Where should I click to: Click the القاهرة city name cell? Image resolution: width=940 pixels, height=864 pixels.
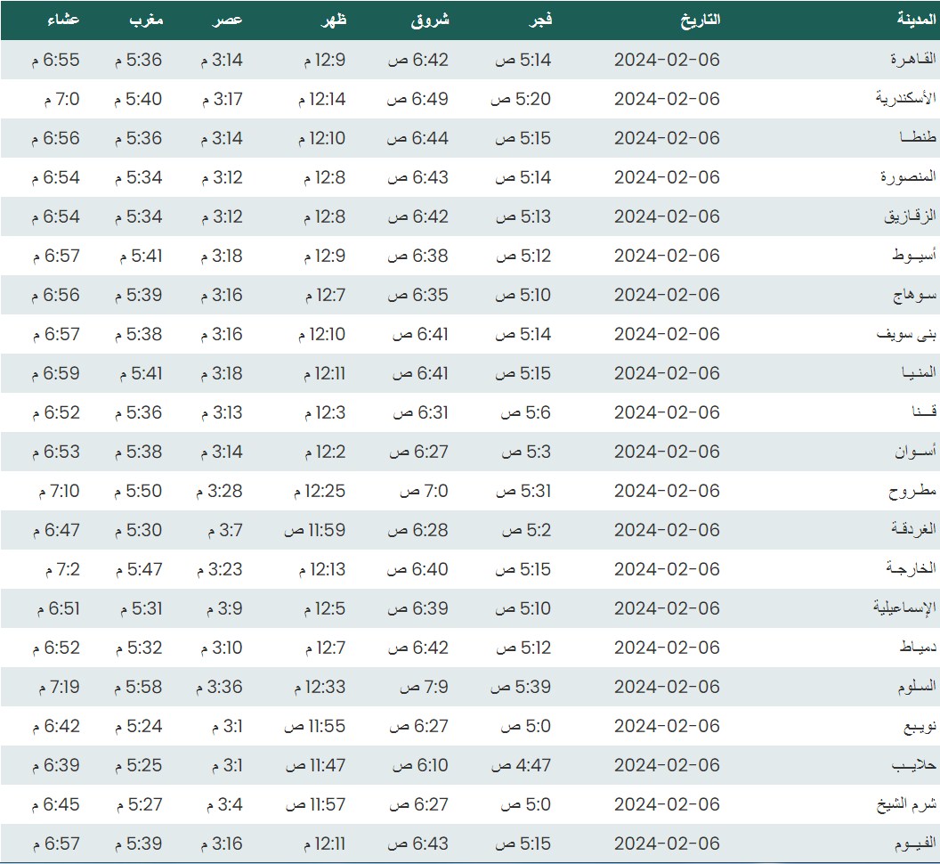[x=913, y=60]
